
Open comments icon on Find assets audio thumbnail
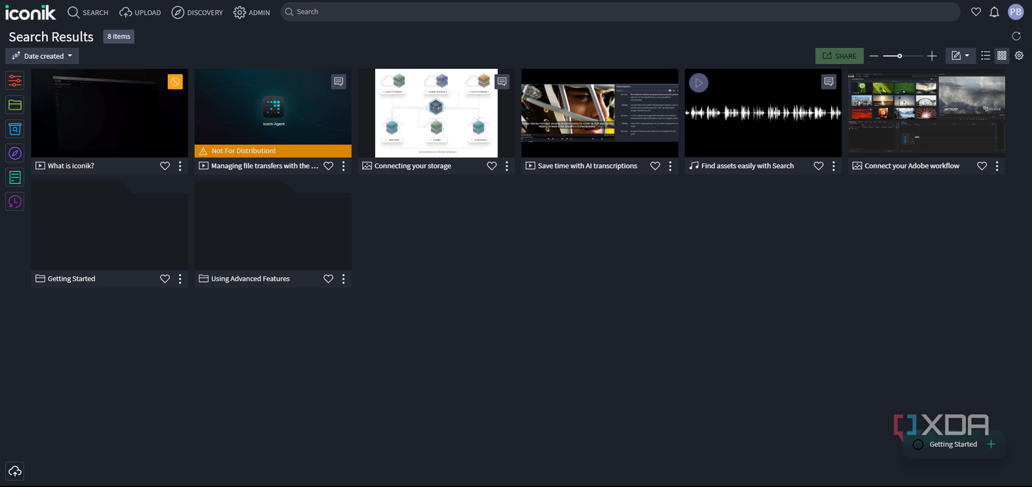(x=829, y=81)
